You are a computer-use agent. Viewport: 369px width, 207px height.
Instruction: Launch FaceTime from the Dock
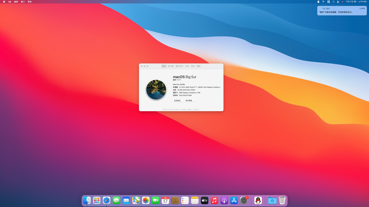[156, 200]
